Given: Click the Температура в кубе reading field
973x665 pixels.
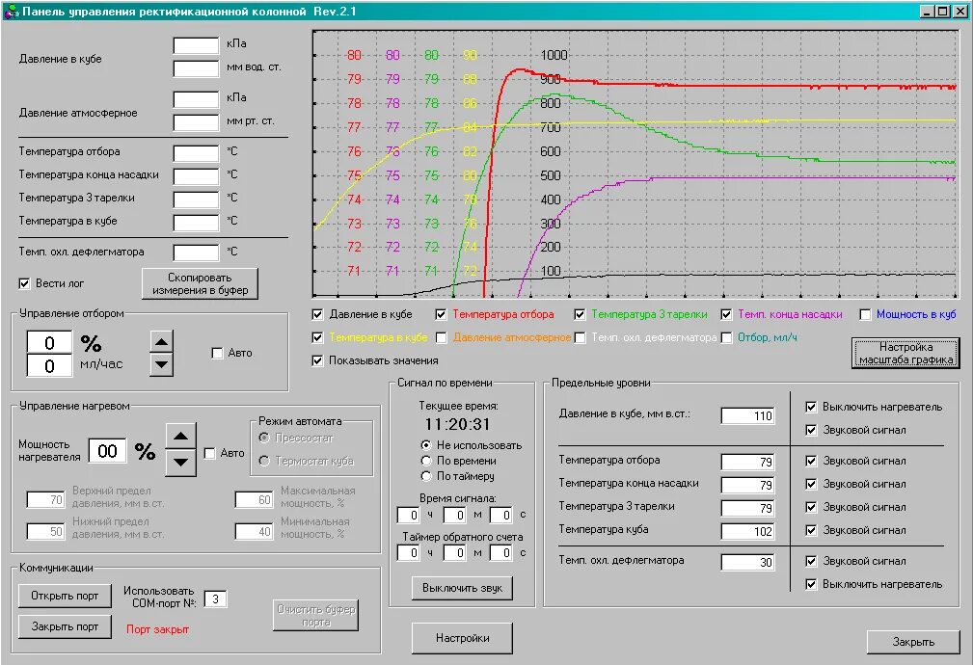Looking at the screenshot, I should [196, 222].
